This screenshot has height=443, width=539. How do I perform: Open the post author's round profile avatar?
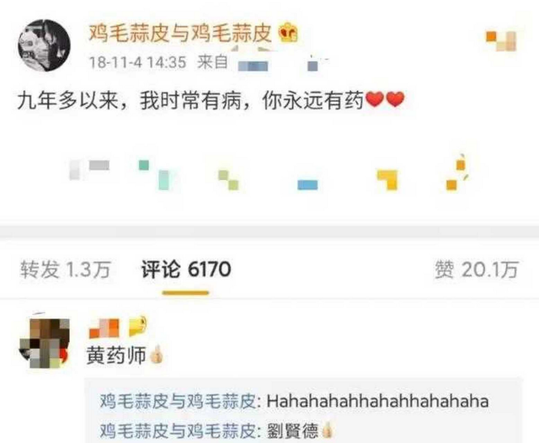tap(44, 45)
